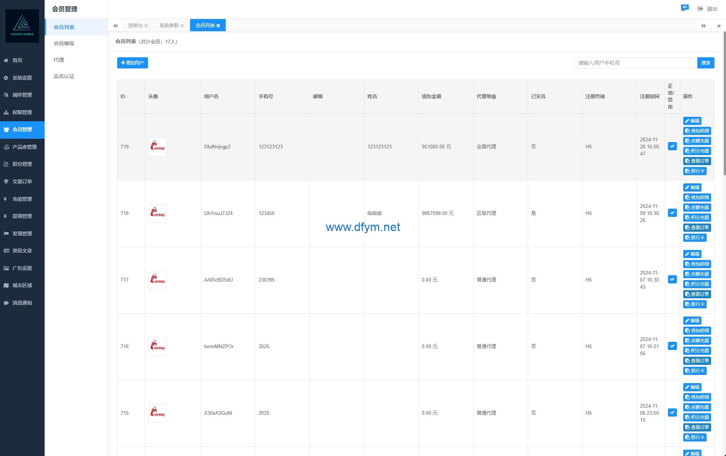Click 编辑 for user 715
The image size is (726, 456).
[692, 387]
